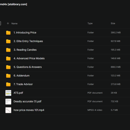Click the 195.3 MB size value

[115, 50]
